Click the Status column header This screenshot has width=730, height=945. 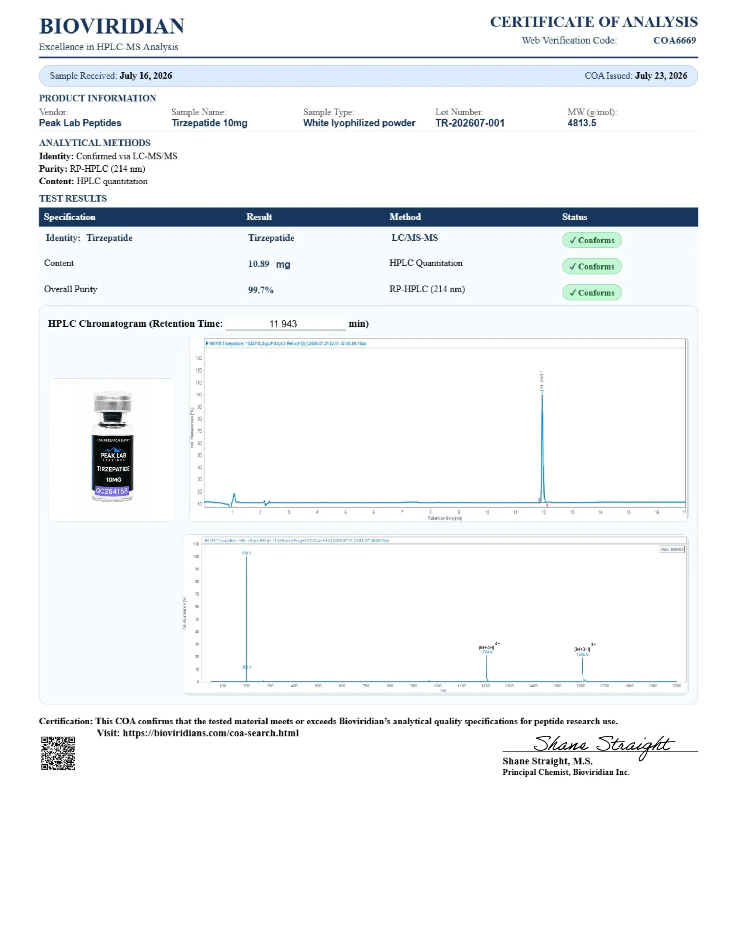pyautogui.click(x=574, y=217)
